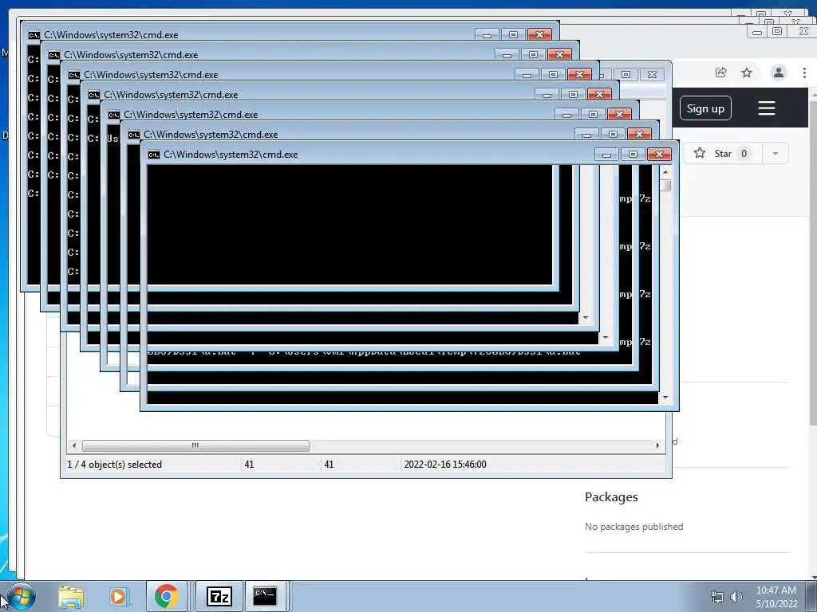Click the 'No packages published' text

633,527
